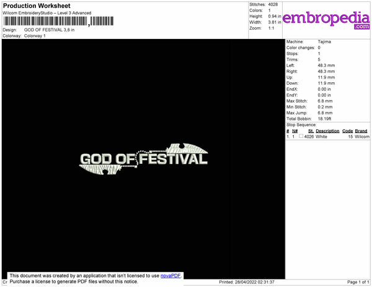Click the Zoom value '1:1'

[x=271, y=28]
